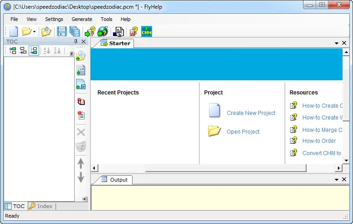Toggle the highlighted TOC tree sync icon
The width and height of the screenshot is (353, 224).
pos(34,51)
